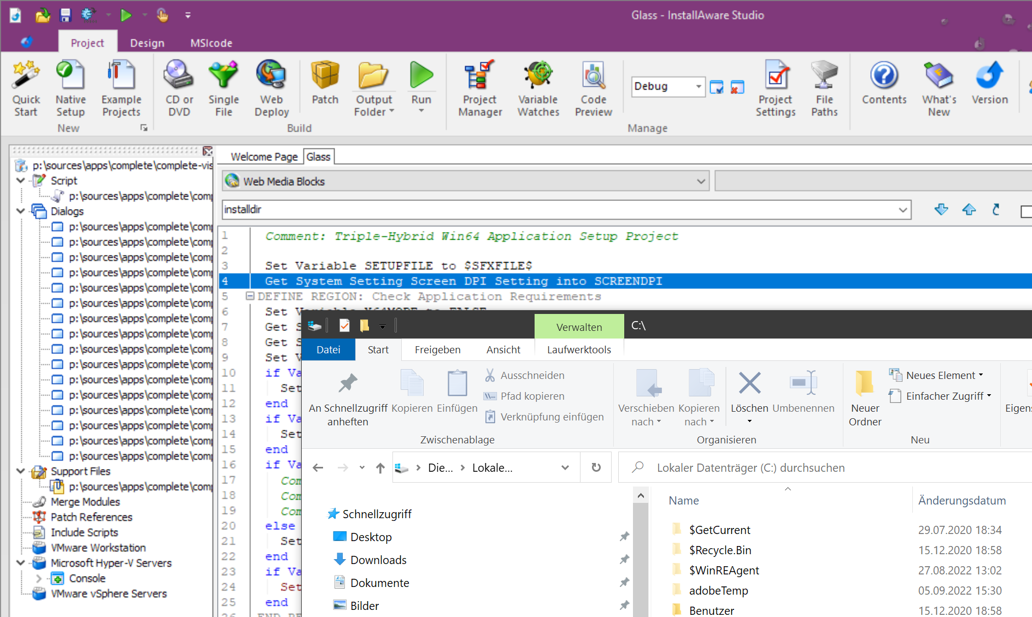Image resolution: width=1032 pixels, height=617 pixels.
Task: Open the installdir search dropdown
Action: point(902,210)
